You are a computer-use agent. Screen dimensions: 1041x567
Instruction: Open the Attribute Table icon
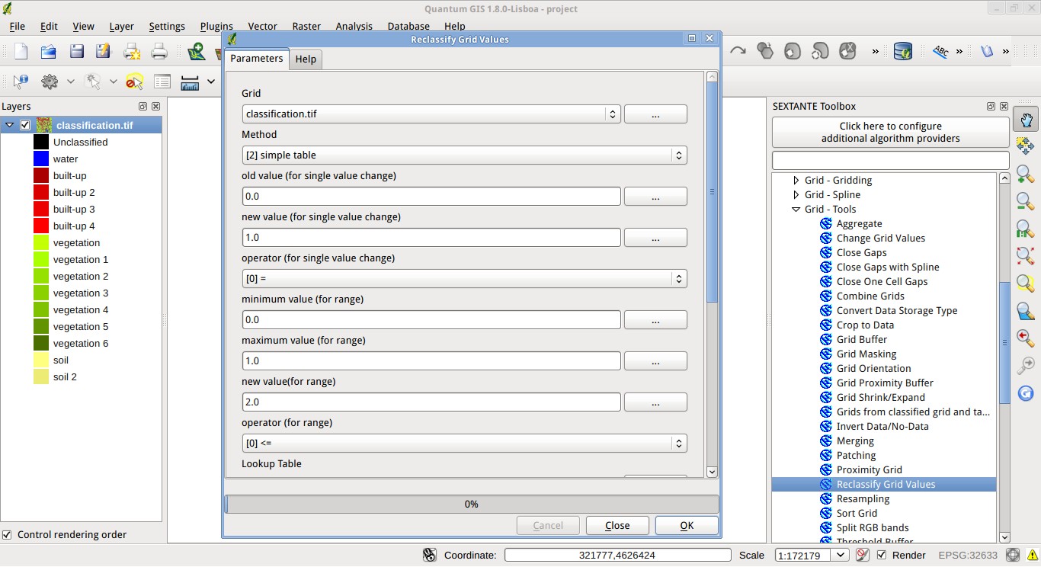tap(162, 82)
